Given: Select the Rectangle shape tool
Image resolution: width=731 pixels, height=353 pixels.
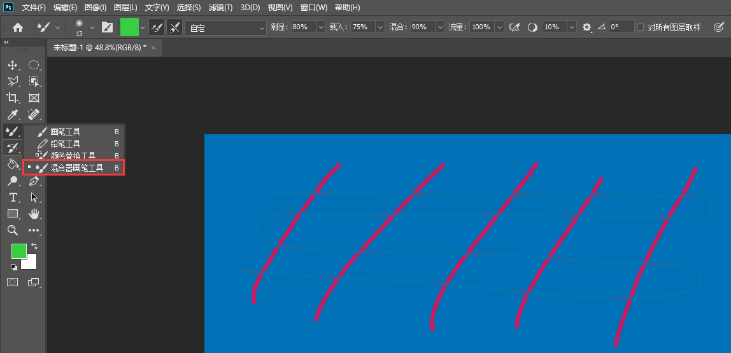Looking at the screenshot, I should pos(13,214).
